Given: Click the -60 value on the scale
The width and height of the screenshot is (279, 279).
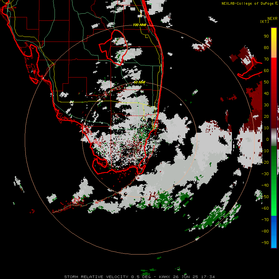Looking at the screenshot, I should [x=265, y=208].
